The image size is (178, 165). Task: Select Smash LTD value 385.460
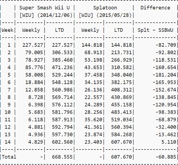click(62, 60)
